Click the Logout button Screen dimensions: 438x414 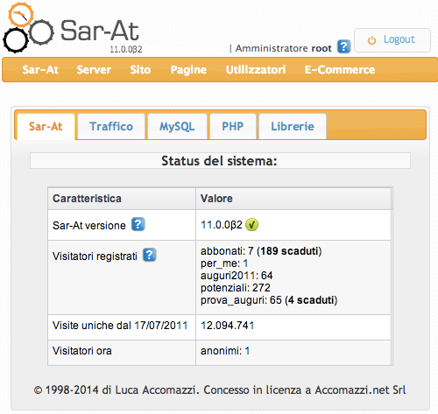392,40
